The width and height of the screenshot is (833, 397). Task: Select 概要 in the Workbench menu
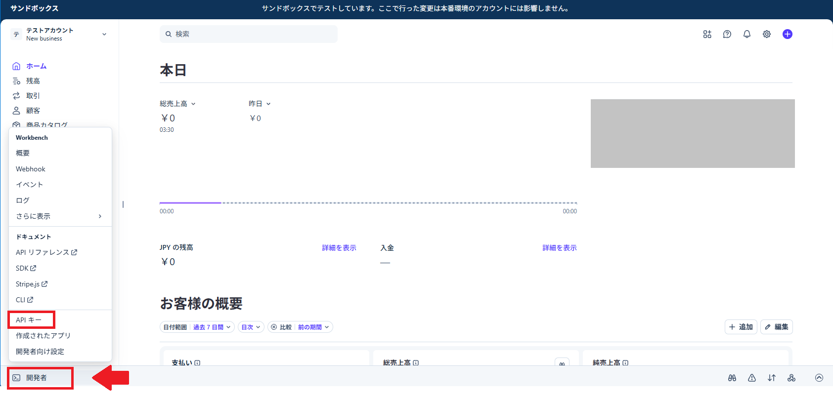coord(23,153)
